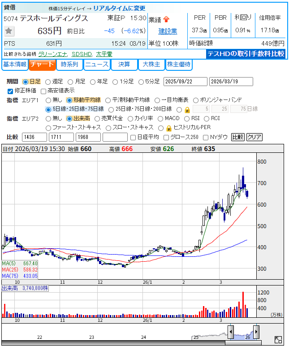This screenshot has width=289, height=346.
Task: Open the 決算 tab
Action: [124, 65]
